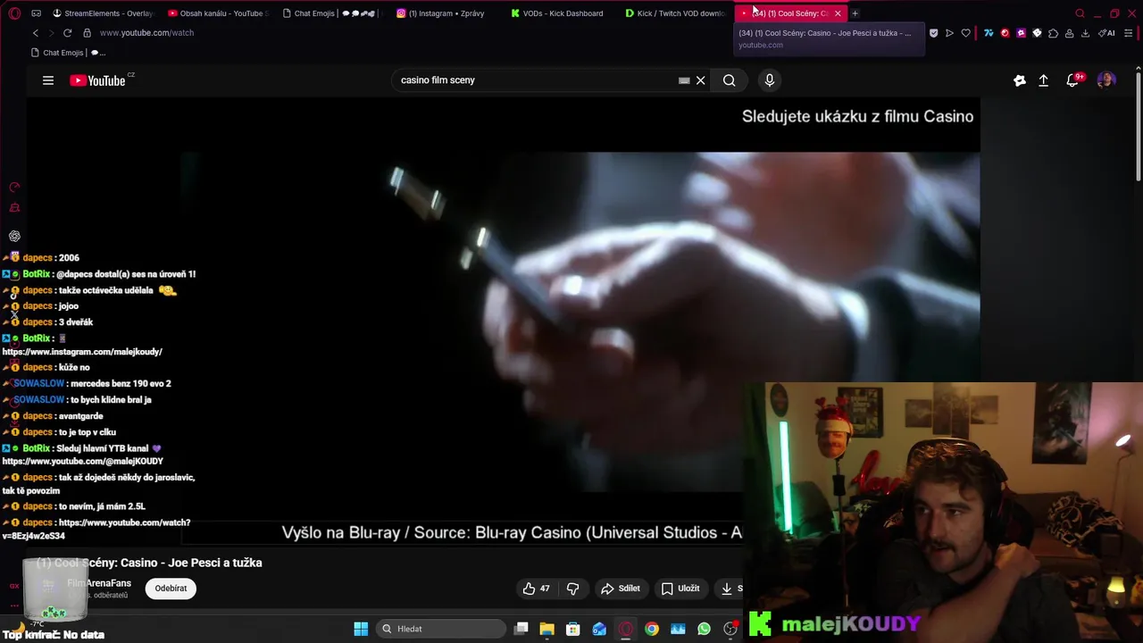Switch to the Obsah kanálu YouTube Studio tab
Image resolution: width=1143 pixels, height=643 pixels.
[218, 13]
